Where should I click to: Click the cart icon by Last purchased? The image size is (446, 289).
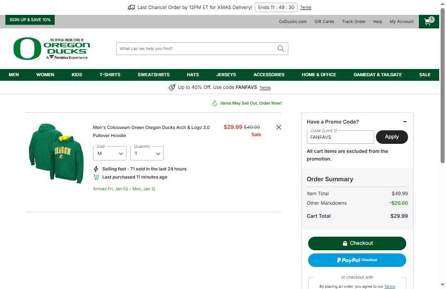[96, 177]
